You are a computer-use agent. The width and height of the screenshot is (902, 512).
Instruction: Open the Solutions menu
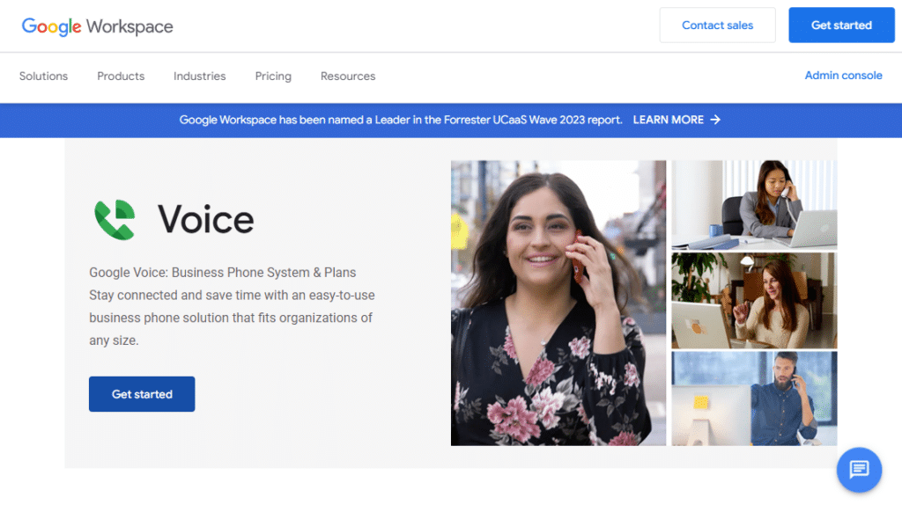coord(44,76)
